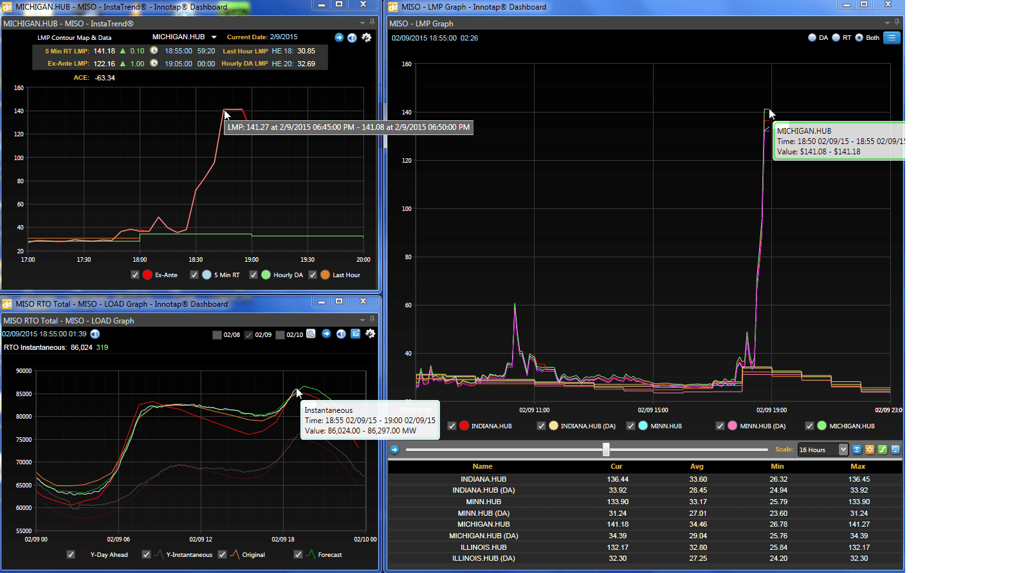Click the LMP Contour Map & Data link

click(x=75, y=37)
